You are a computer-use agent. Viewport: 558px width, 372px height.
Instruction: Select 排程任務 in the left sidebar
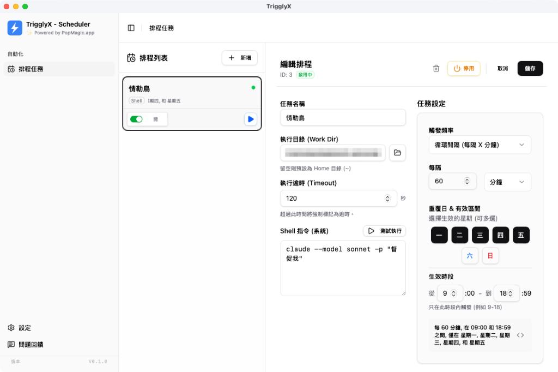pos(33,69)
